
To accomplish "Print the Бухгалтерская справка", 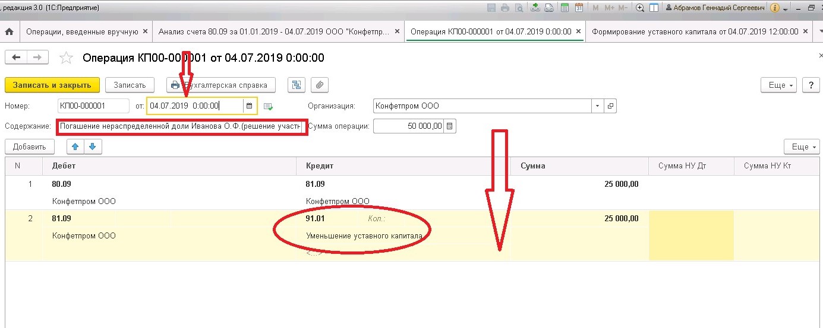I will (x=221, y=85).
